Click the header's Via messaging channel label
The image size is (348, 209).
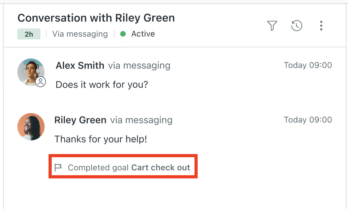tap(80, 34)
